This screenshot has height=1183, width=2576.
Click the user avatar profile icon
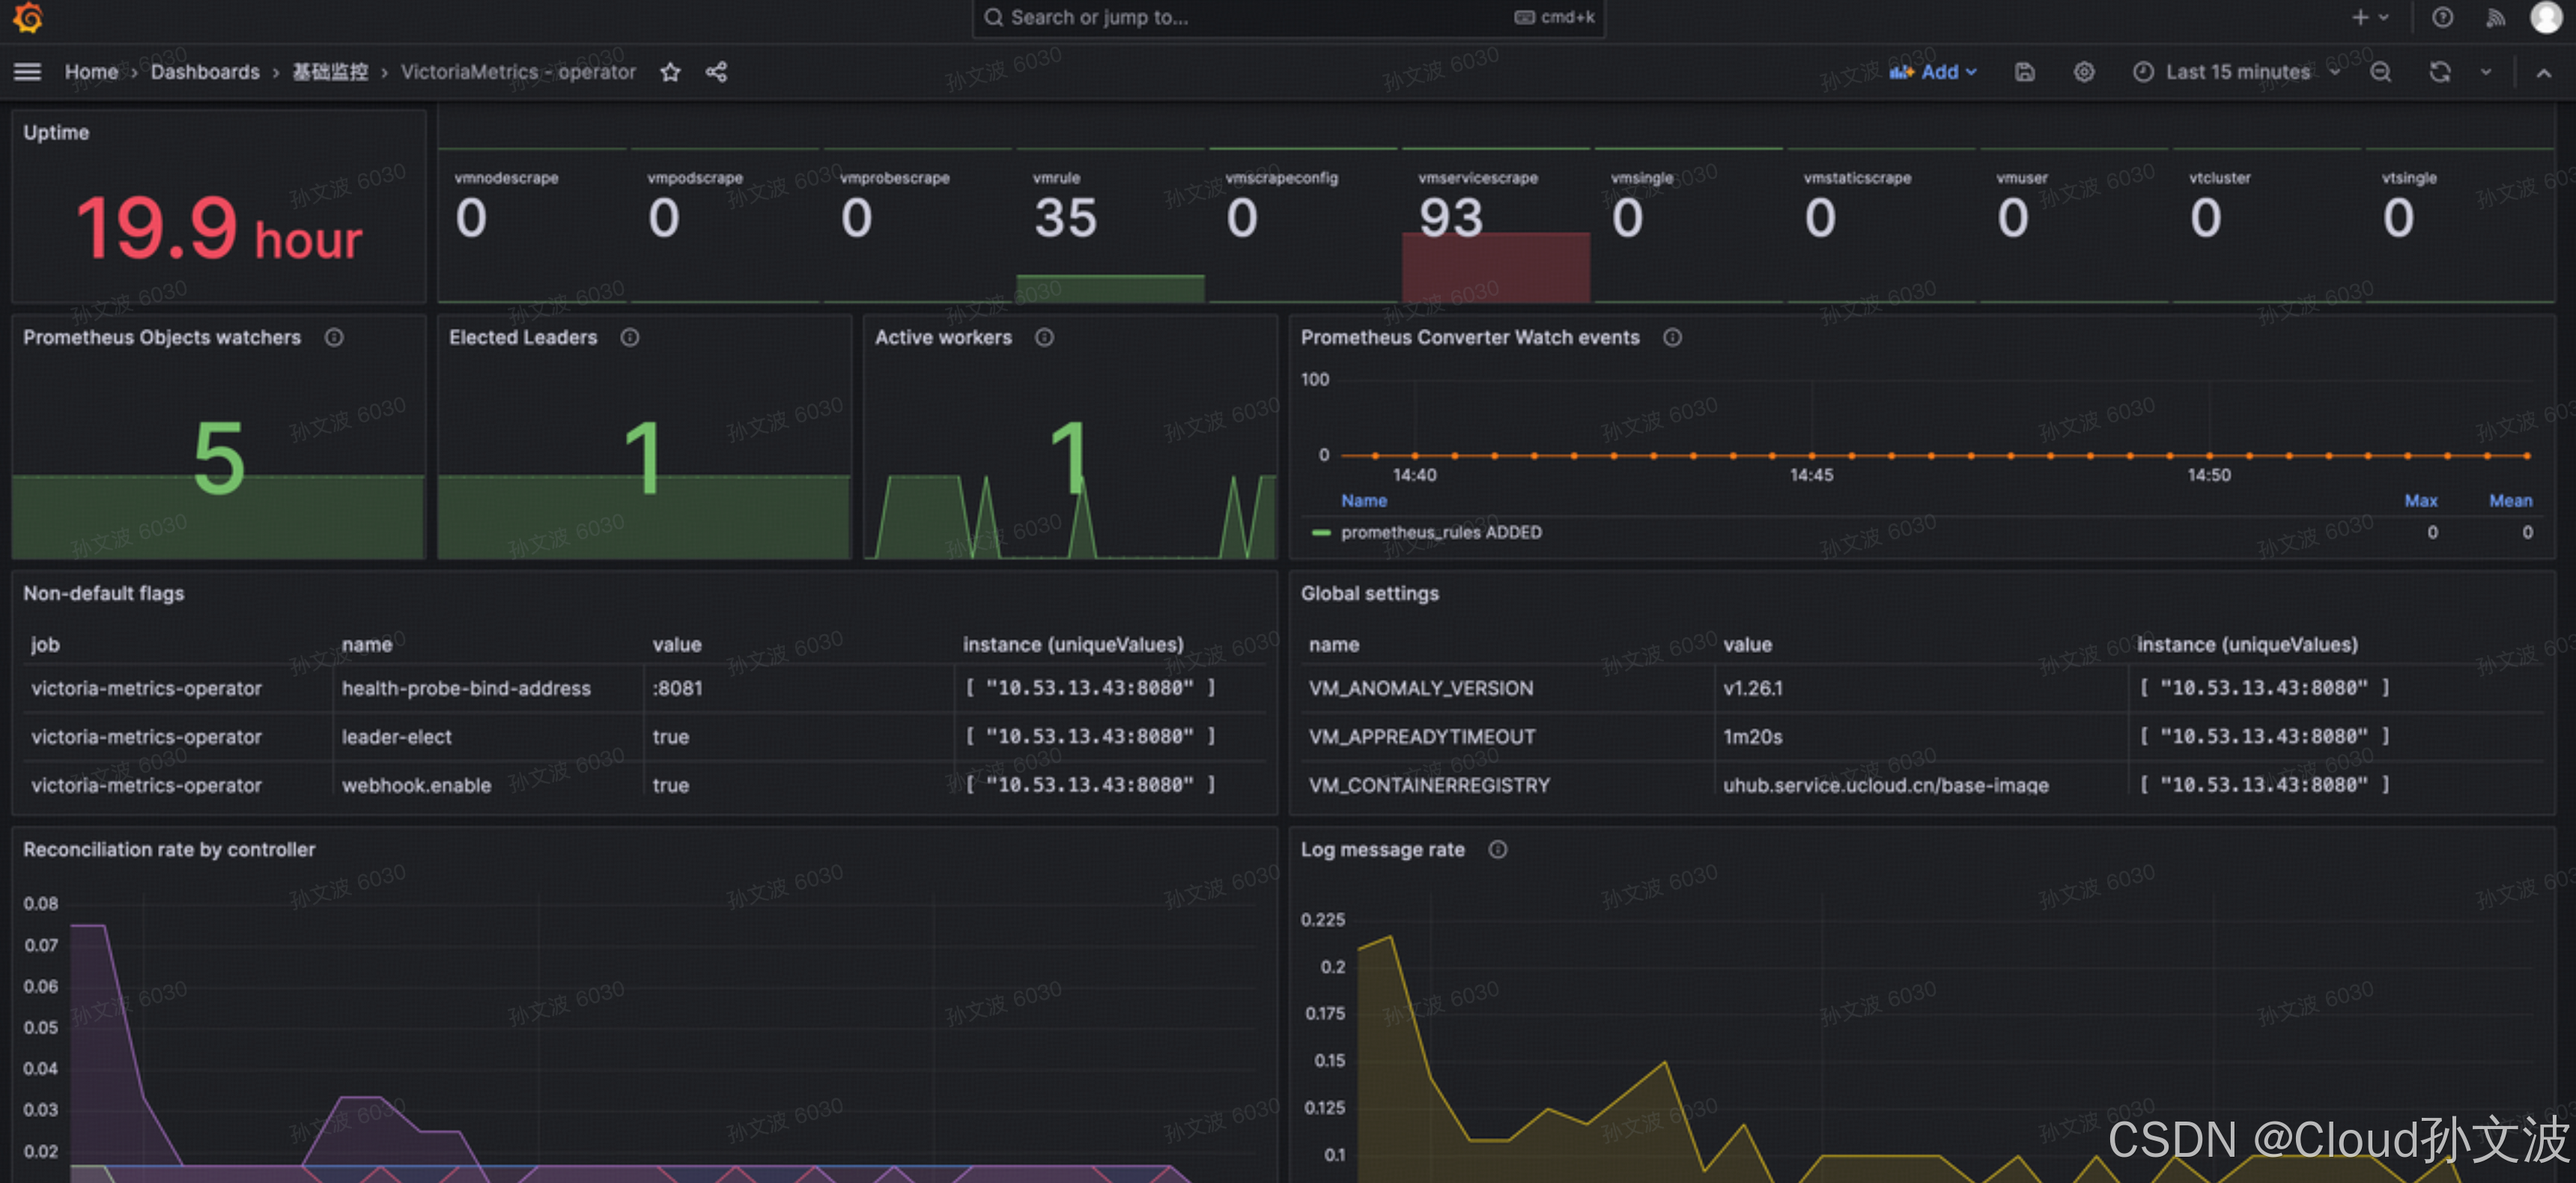(x=2545, y=17)
